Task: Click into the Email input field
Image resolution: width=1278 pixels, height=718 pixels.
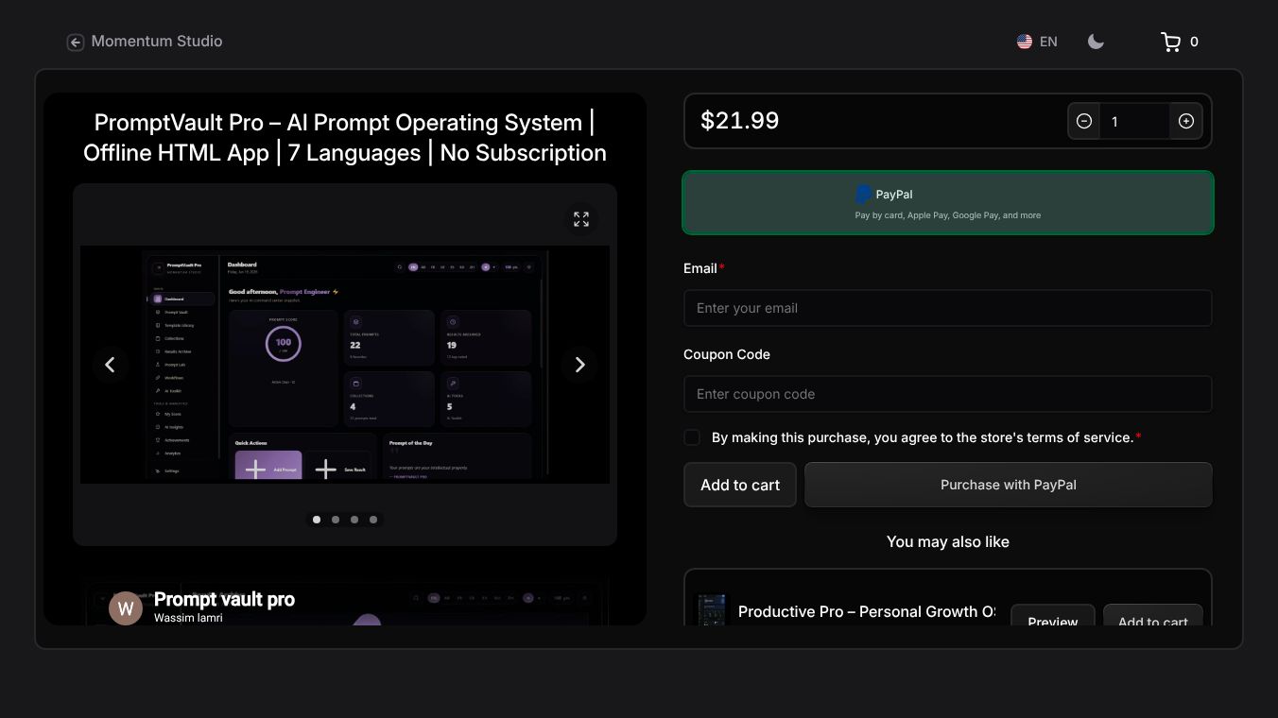Action: (948, 308)
